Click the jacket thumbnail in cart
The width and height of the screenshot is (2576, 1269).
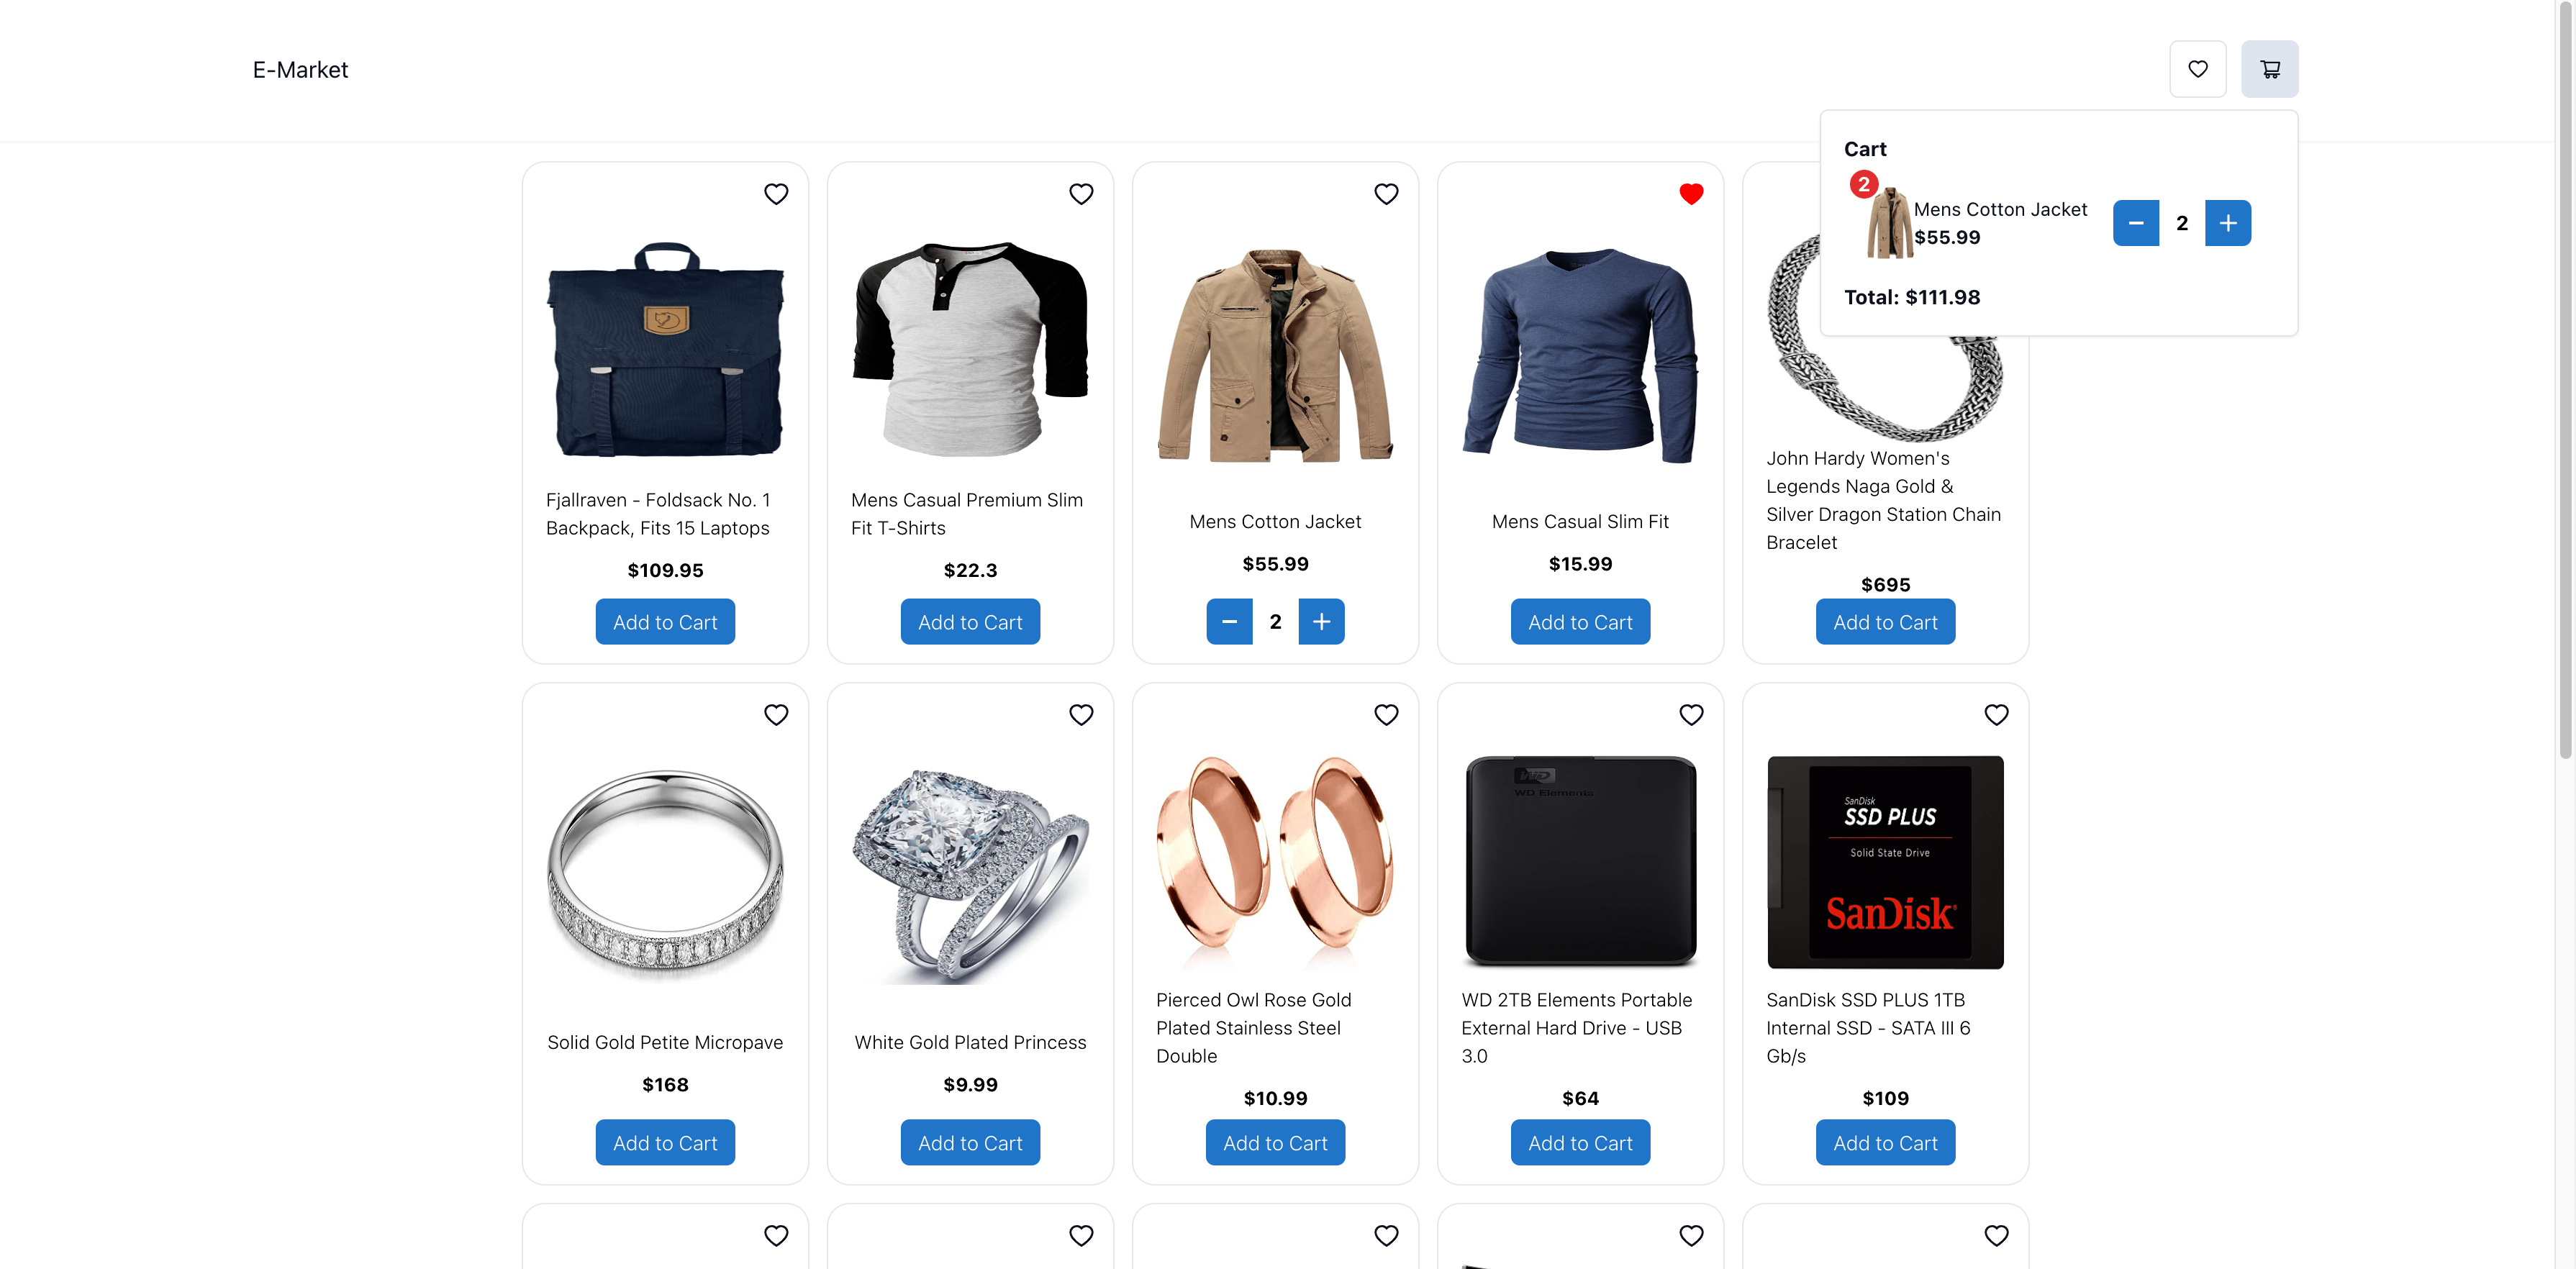tap(1889, 223)
